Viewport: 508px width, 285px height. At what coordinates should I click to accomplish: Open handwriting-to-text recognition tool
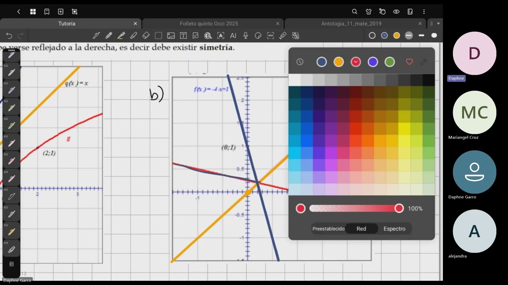[x=221, y=36]
